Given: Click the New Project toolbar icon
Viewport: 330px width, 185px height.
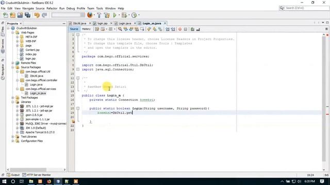Looking at the screenshot, I should 12,15.
